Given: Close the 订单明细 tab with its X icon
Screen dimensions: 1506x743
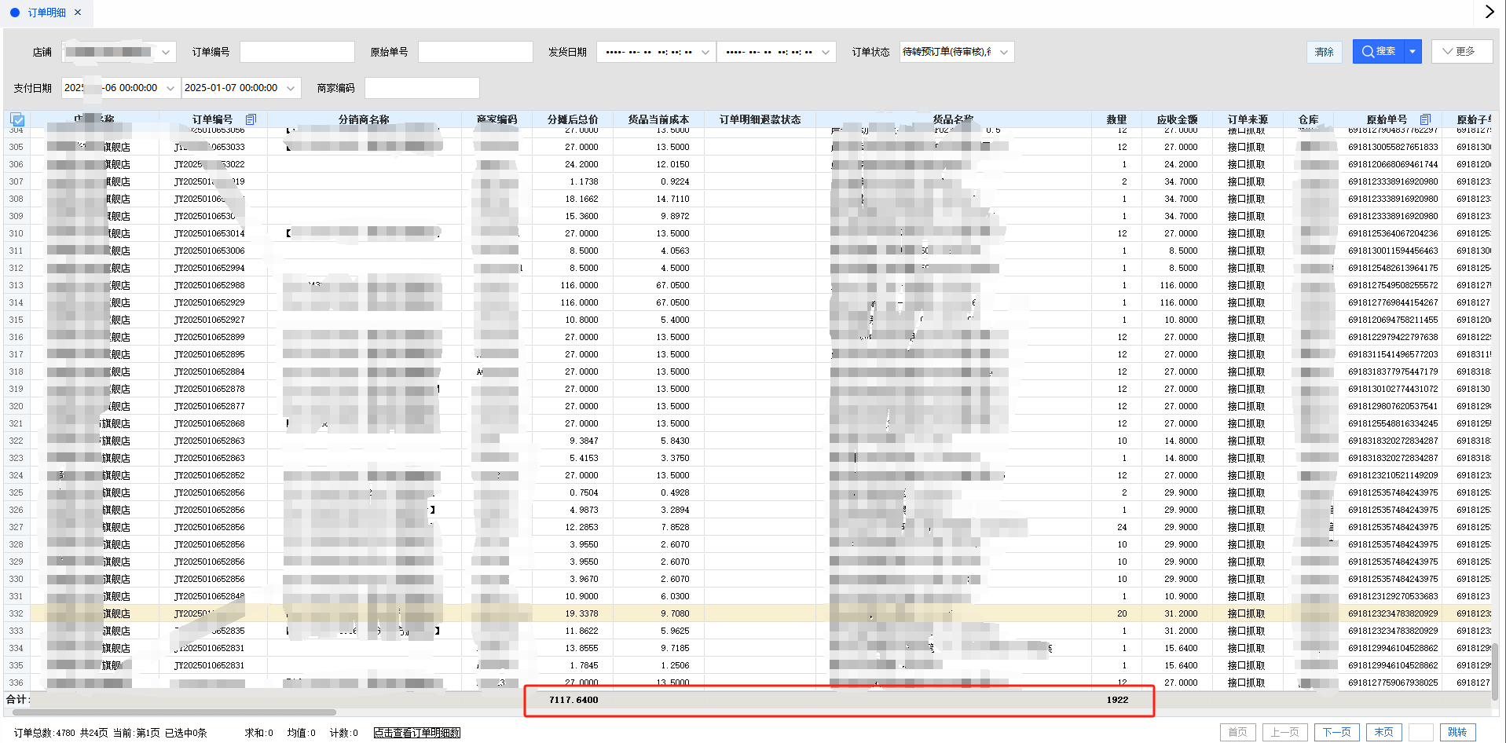Looking at the screenshot, I should point(78,13).
